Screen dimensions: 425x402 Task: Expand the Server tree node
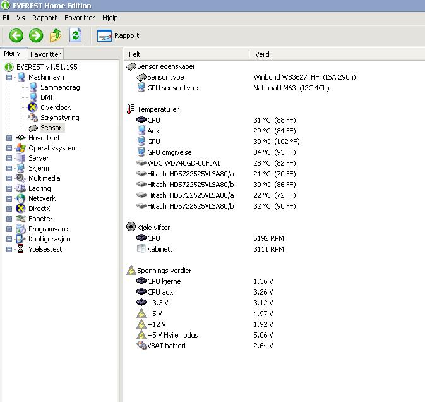point(9,158)
